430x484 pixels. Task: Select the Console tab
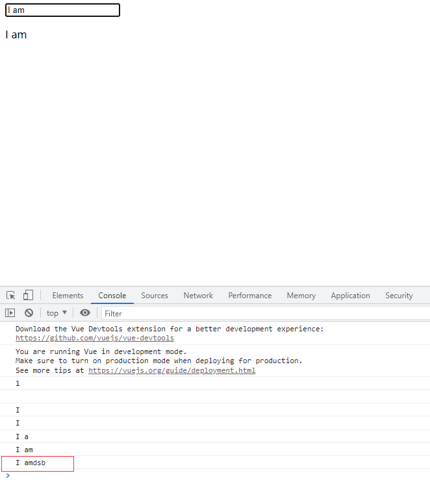(112, 296)
